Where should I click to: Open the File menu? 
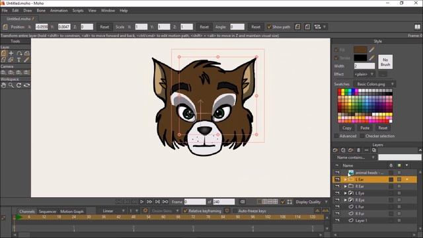pyautogui.click(x=5, y=11)
